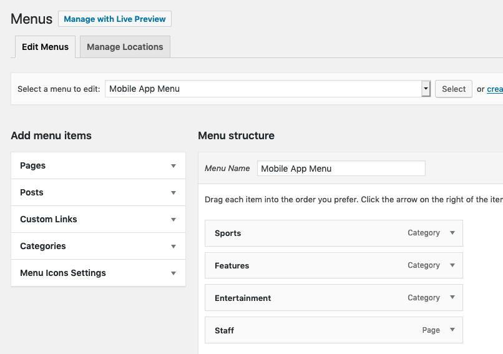
Task: Open Entertainment menu item settings arrow
Action: point(452,298)
